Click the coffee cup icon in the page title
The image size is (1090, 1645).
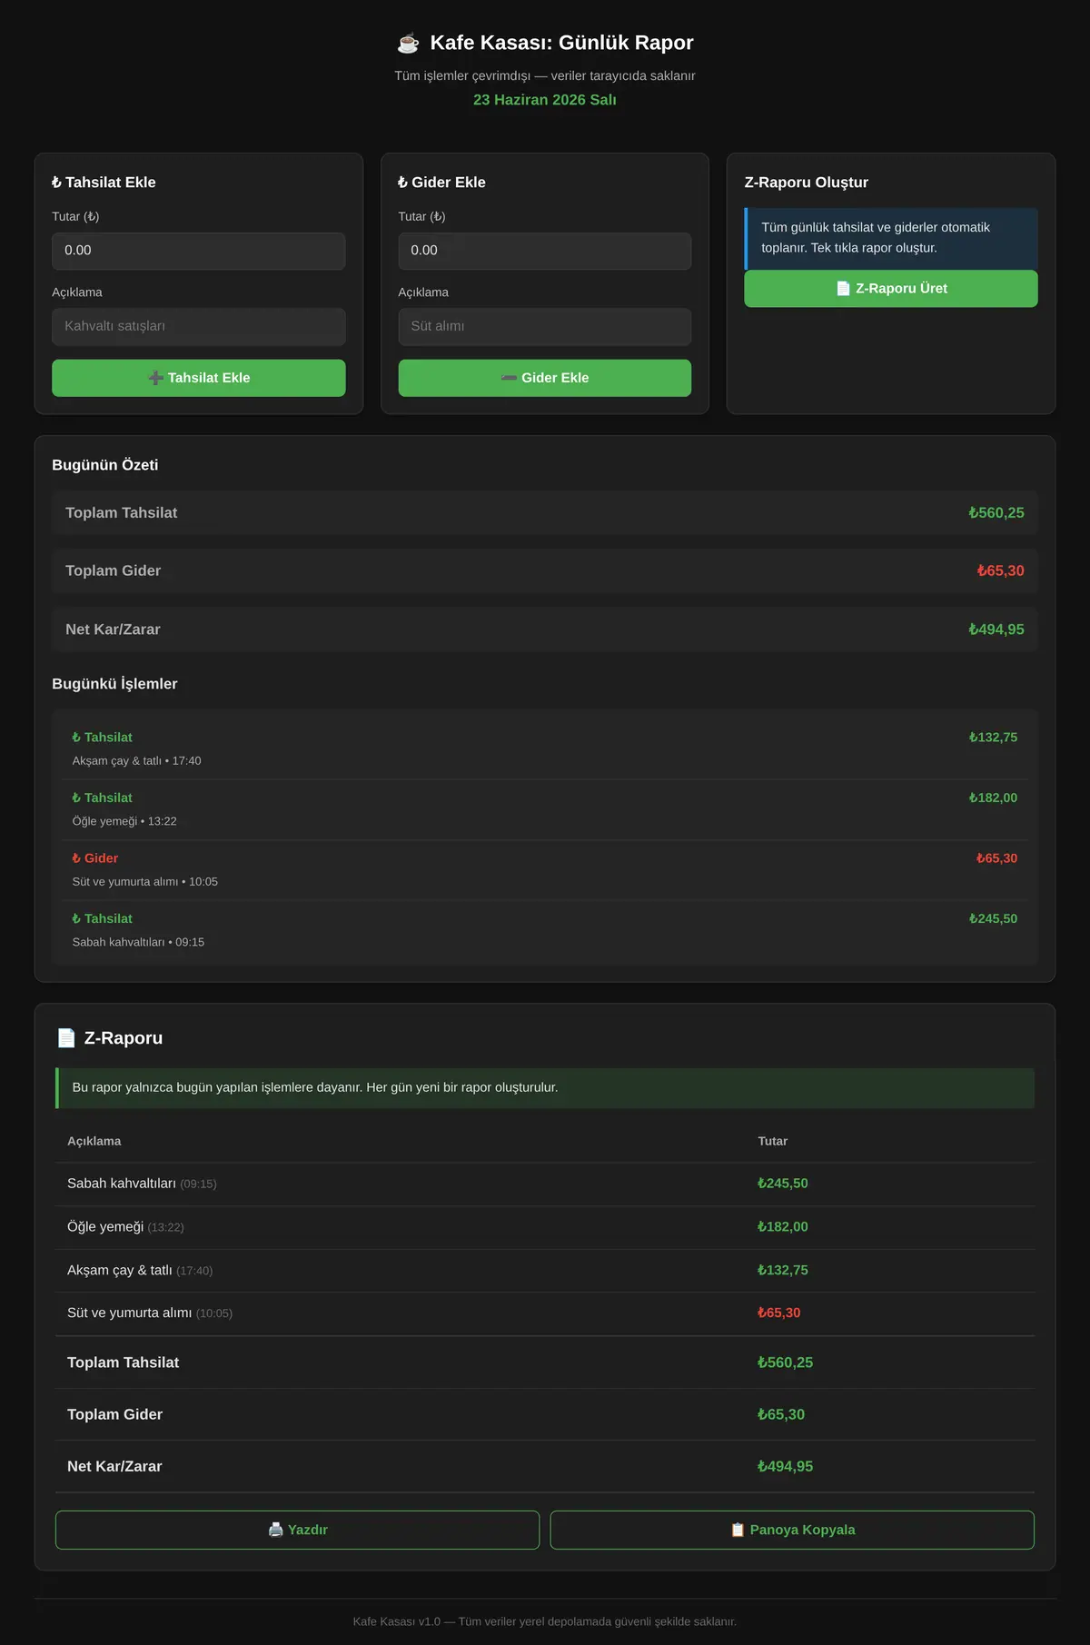(x=409, y=43)
